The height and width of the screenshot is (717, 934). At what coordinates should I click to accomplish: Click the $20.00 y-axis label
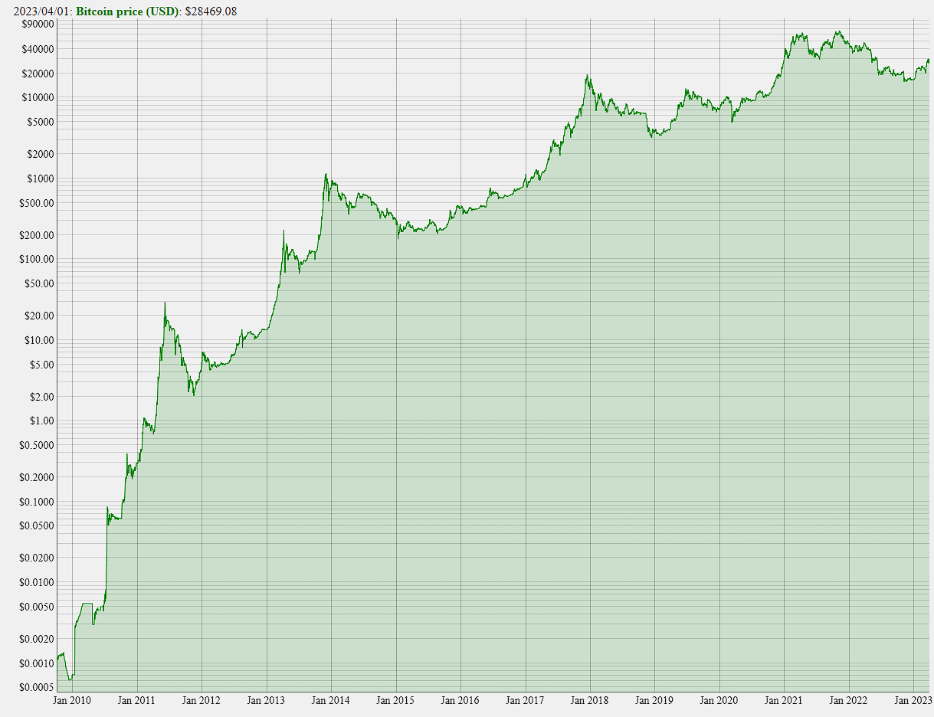(39, 316)
